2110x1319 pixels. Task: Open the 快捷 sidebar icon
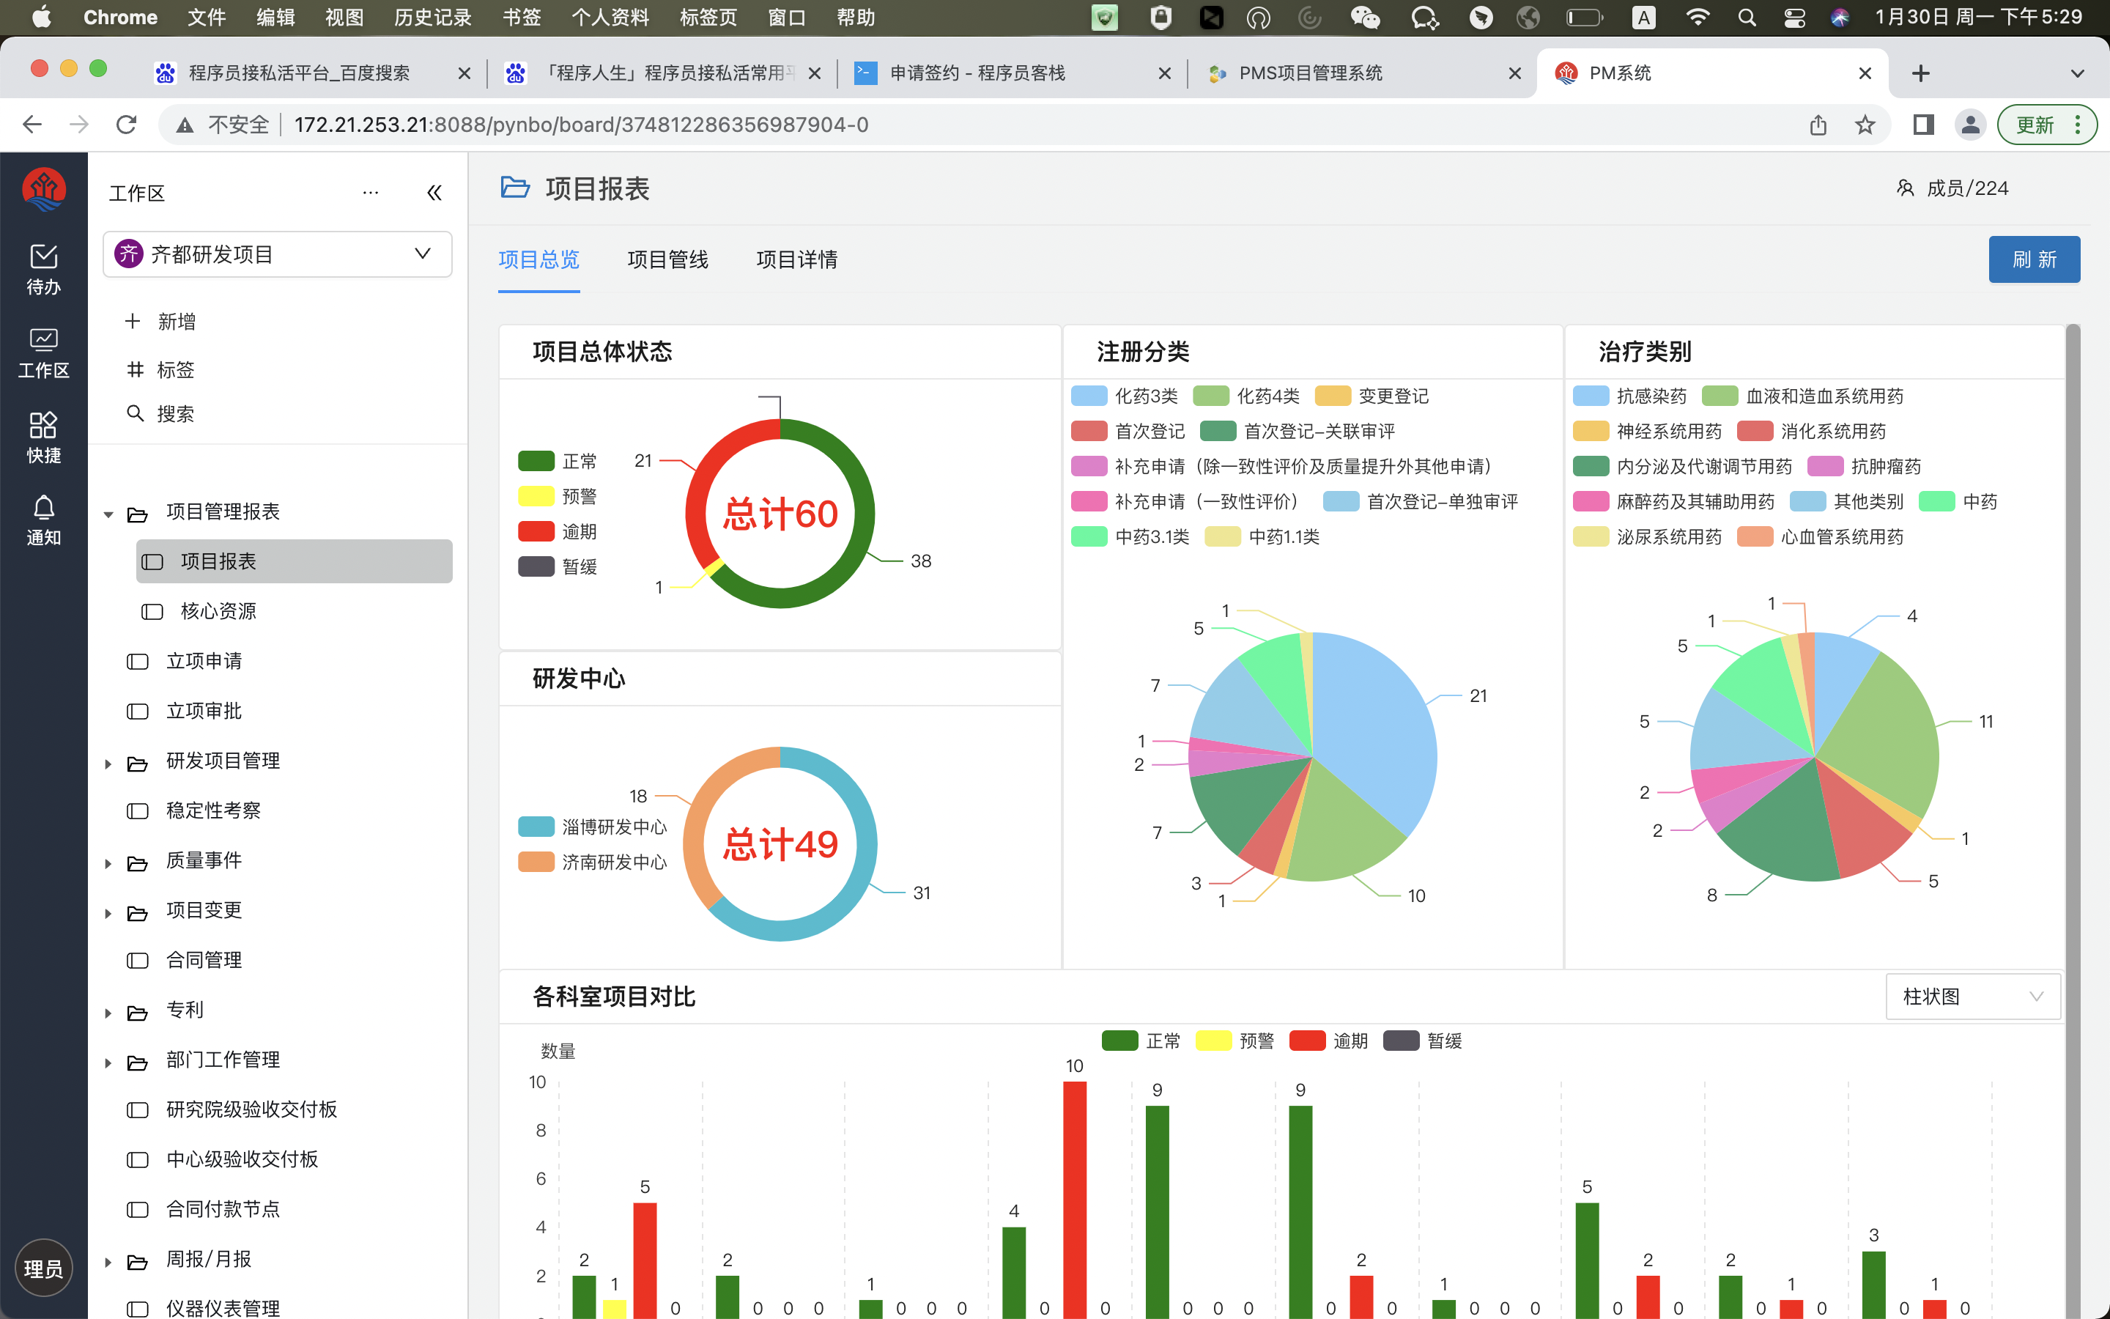[x=44, y=438]
